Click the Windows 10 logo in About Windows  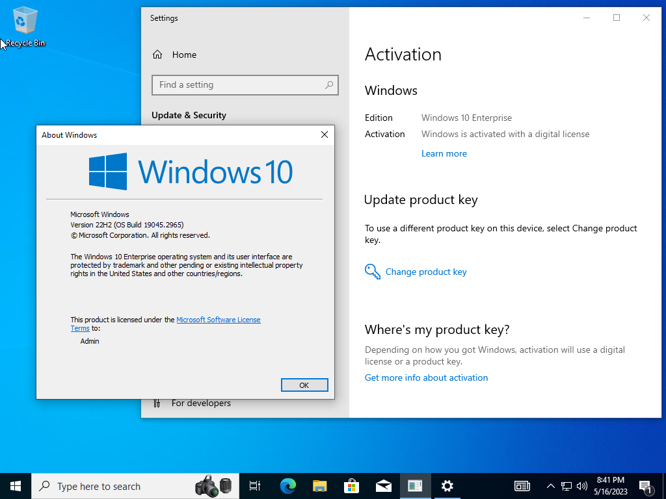pos(191,172)
